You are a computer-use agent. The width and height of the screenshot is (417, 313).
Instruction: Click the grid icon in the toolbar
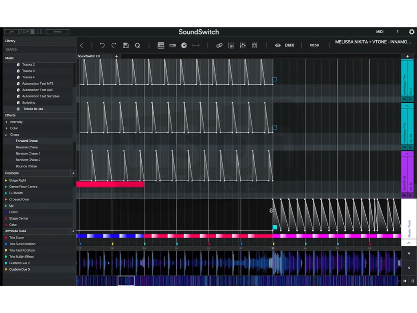pyautogui.click(x=161, y=45)
